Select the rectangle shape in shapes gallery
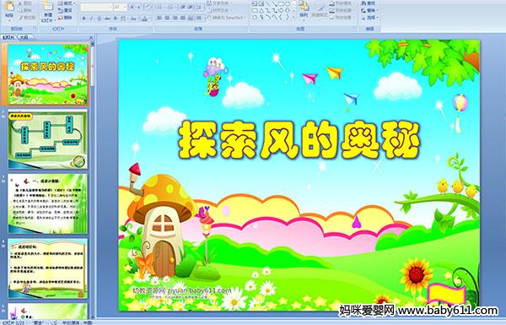Image resolution: width=506 pixels, height=325 pixels. 281,4
